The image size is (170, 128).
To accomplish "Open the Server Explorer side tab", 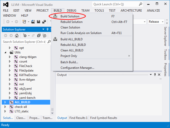I will [x=165, y=36].
